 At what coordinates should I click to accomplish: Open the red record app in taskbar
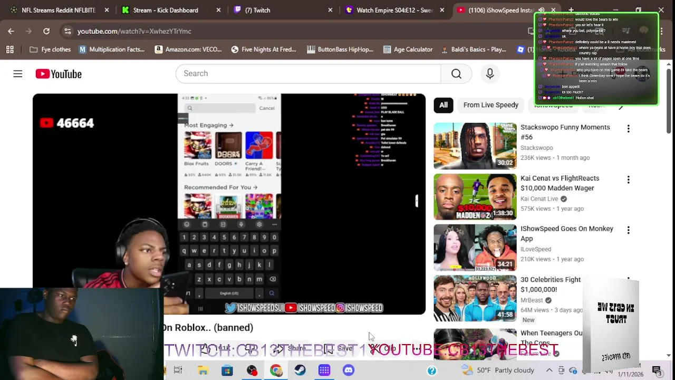point(252,370)
